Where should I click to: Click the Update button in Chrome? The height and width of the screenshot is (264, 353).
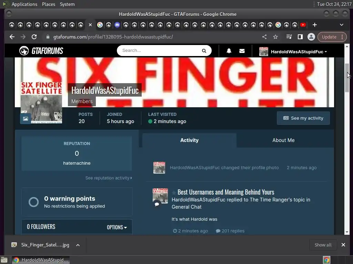point(329,37)
